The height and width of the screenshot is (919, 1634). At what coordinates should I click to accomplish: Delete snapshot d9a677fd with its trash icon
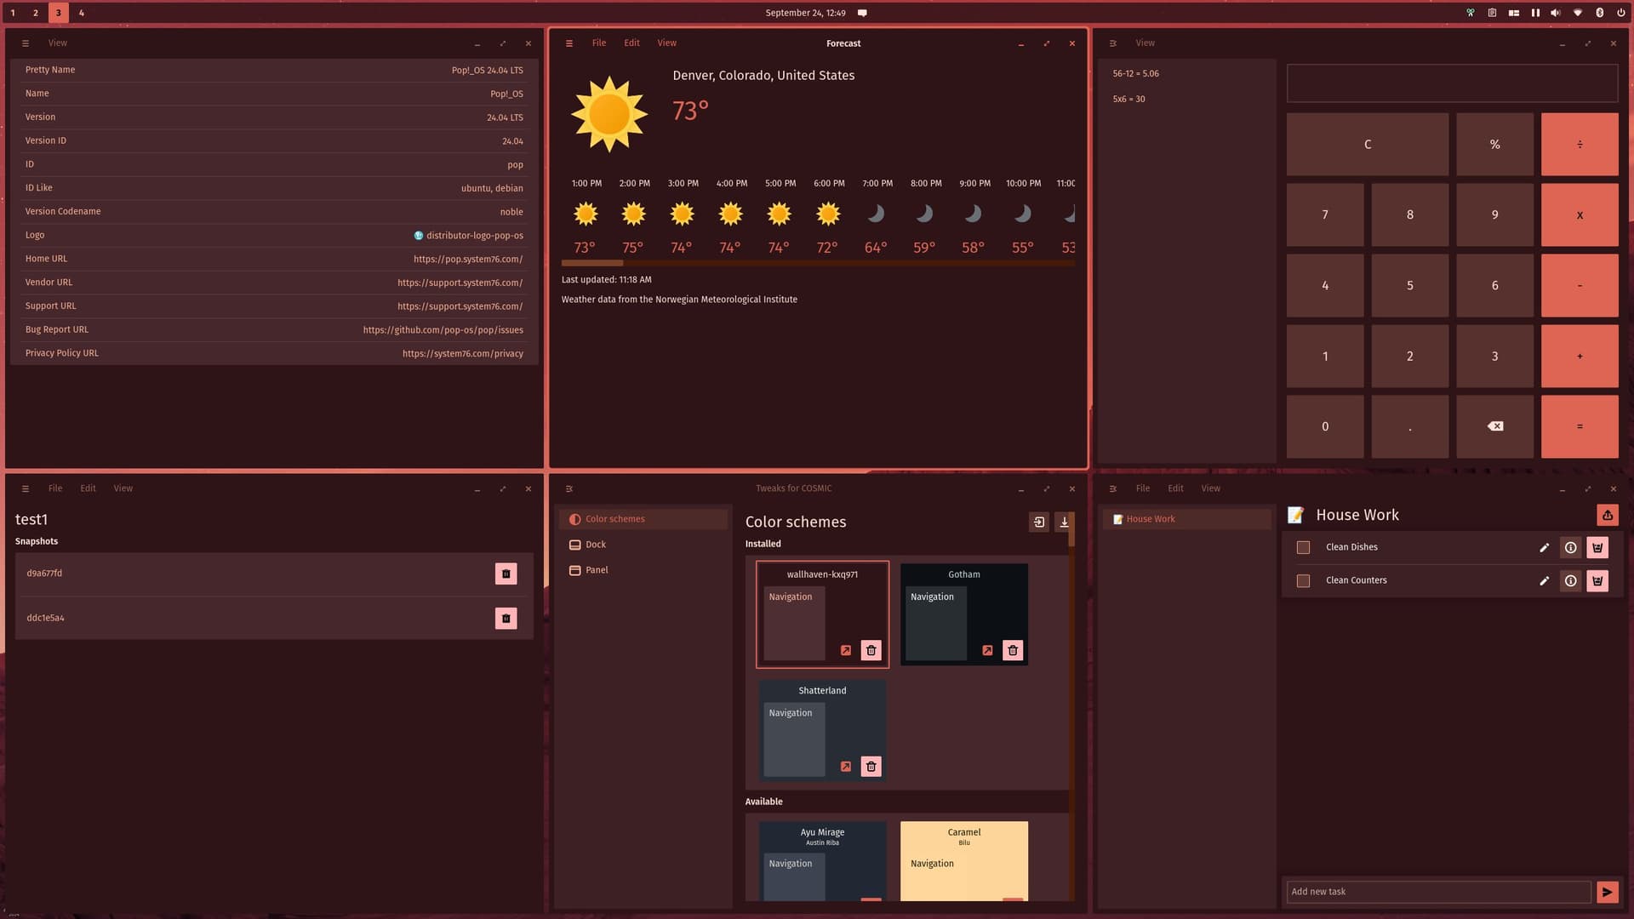506,574
